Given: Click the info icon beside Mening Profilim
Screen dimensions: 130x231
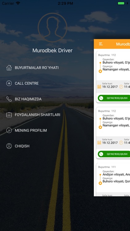Looking at the screenshot, I should click(9, 130).
